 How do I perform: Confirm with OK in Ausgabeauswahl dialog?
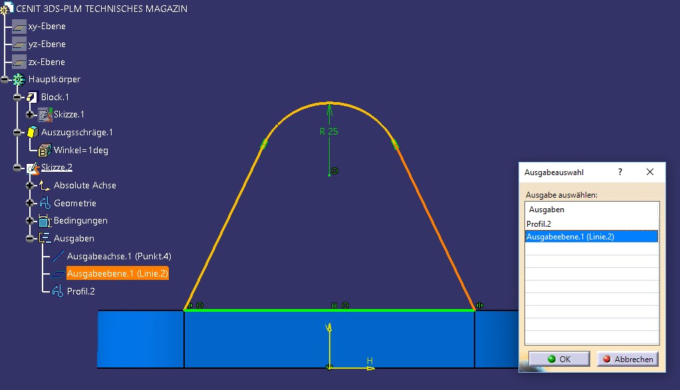tap(559, 359)
